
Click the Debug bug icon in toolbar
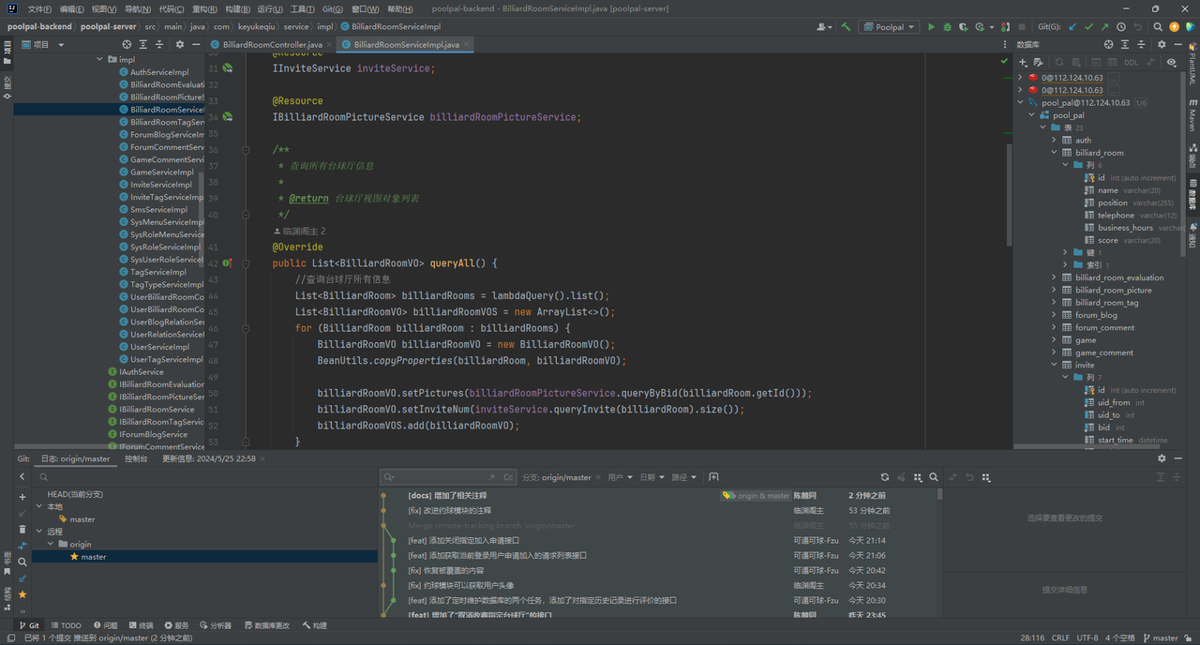tap(947, 27)
